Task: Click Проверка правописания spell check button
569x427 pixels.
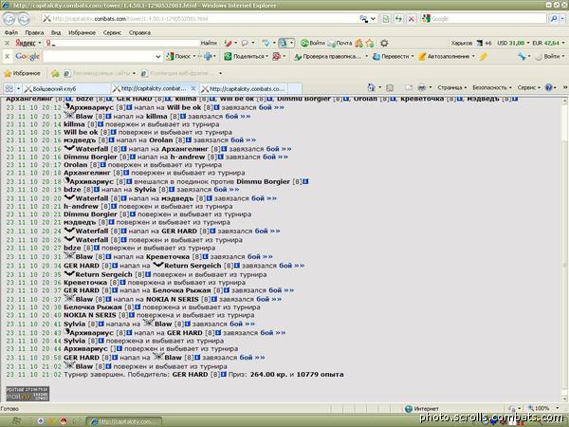Action: pos(327,56)
